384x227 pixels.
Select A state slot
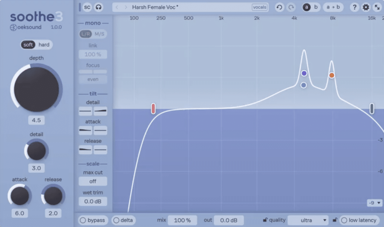(306, 7)
